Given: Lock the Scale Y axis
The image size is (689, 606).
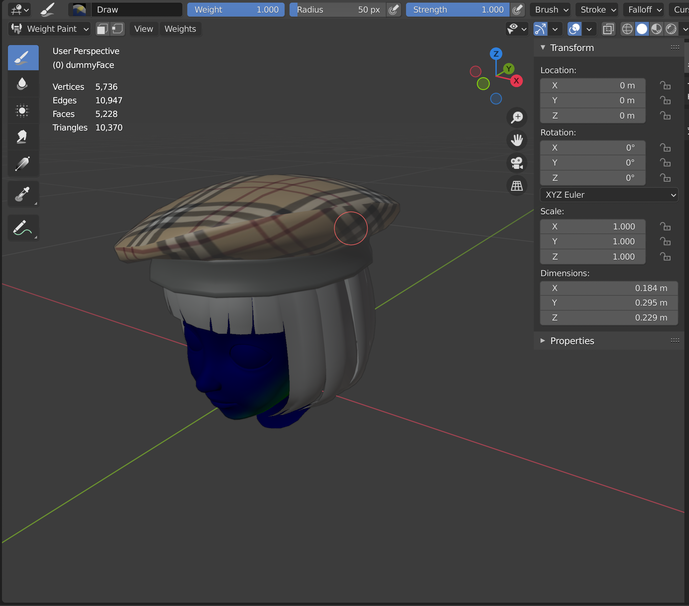Looking at the screenshot, I should [x=665, y=242].
